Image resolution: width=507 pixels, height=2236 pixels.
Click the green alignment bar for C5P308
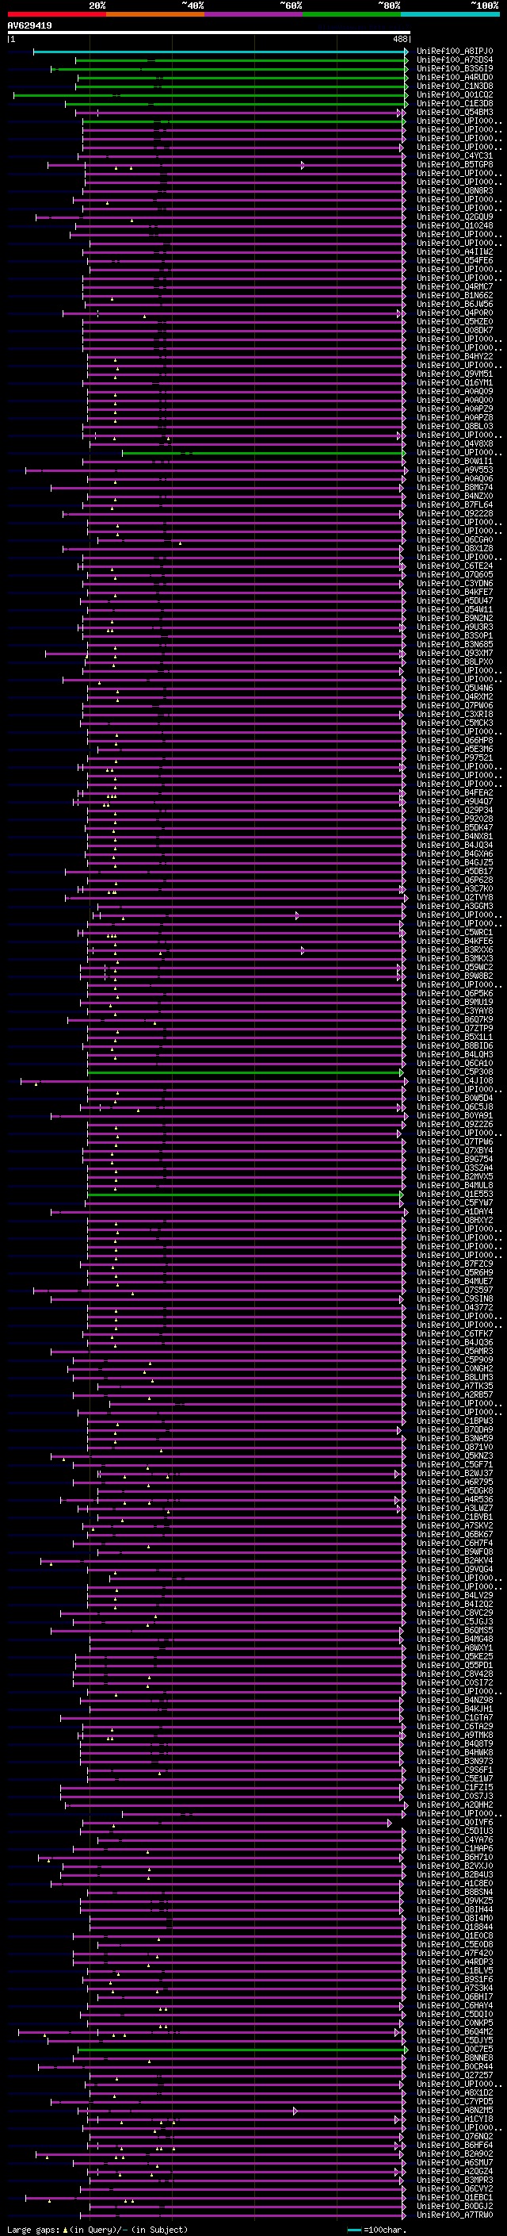coord(246,1072)
